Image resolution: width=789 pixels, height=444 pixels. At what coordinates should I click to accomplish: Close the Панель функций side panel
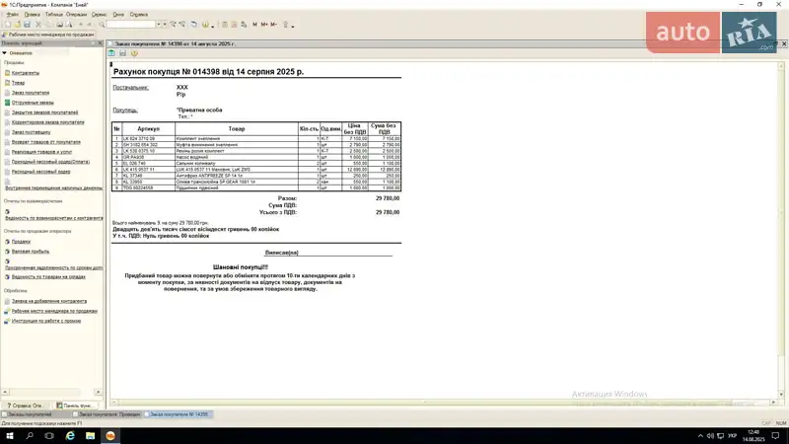99,43
